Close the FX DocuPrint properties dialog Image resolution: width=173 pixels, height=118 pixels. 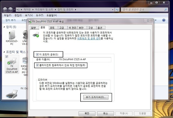pyautogui.click(x=148, y=20)
